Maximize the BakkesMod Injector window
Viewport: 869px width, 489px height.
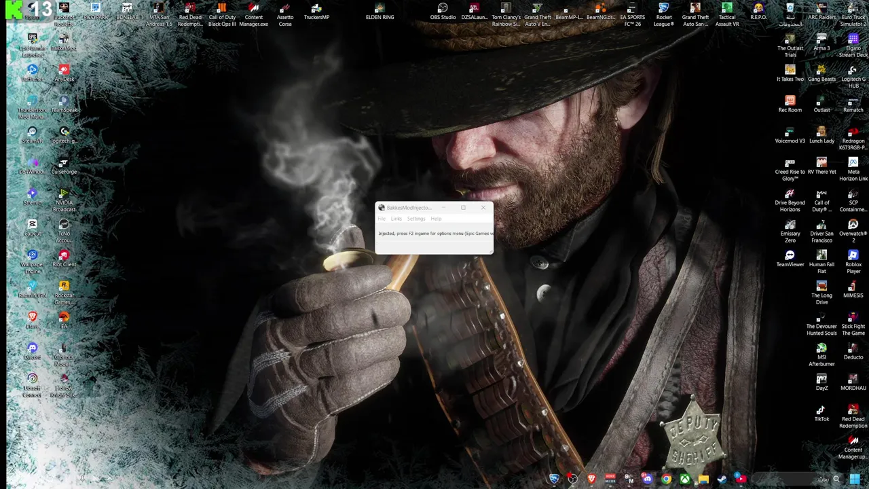[463, 208]
